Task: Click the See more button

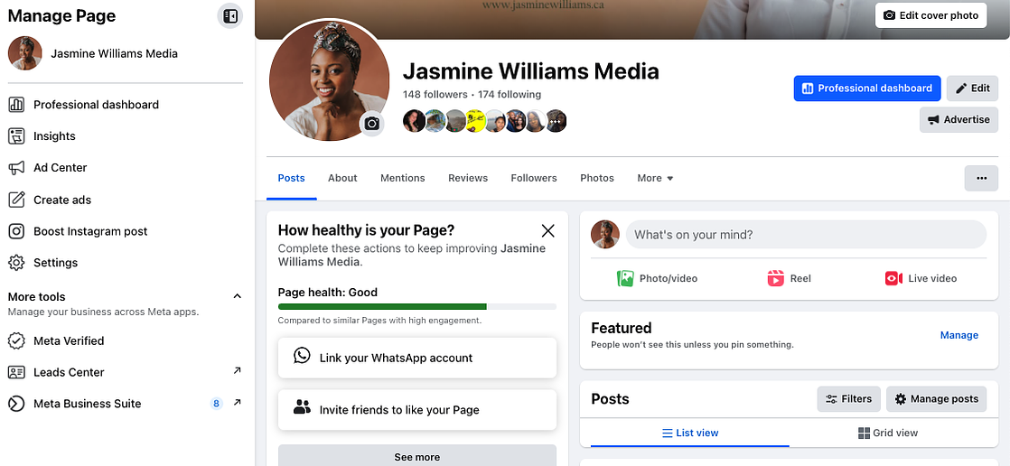Action: (416, 457)
